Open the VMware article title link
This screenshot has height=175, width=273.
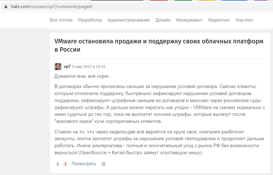pos(159,45)
